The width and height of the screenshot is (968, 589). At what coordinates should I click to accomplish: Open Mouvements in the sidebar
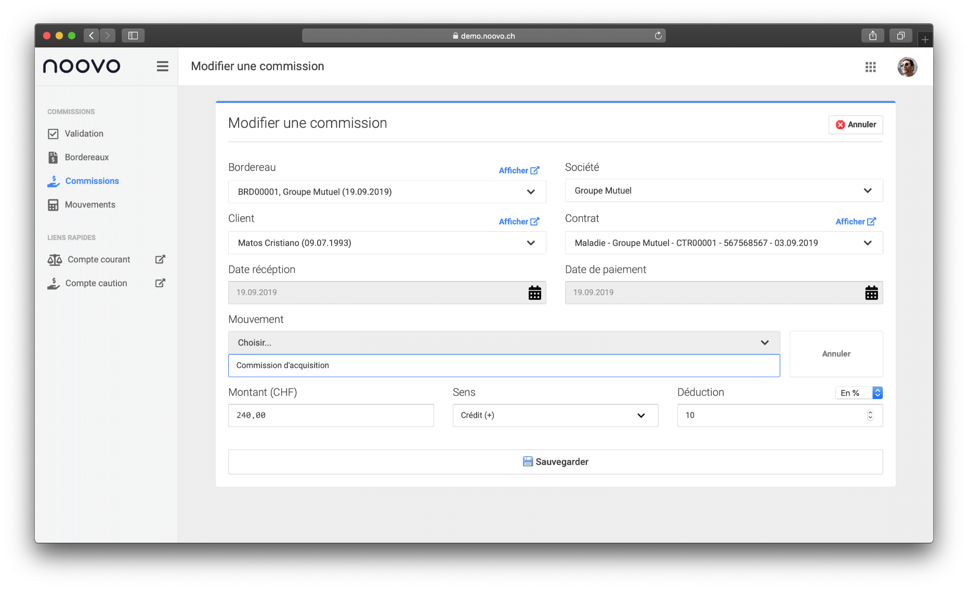tap(89, 205)
